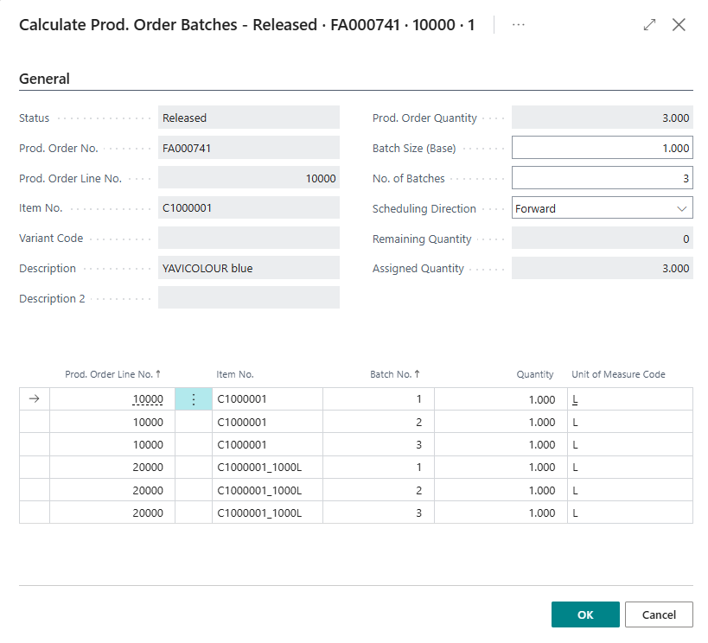Click the No. of Batches input field
Viewport: 708px width, 643px height.
[603, 178]
